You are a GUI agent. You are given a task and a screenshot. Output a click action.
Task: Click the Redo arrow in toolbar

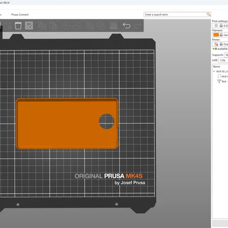tap(137, 26)
